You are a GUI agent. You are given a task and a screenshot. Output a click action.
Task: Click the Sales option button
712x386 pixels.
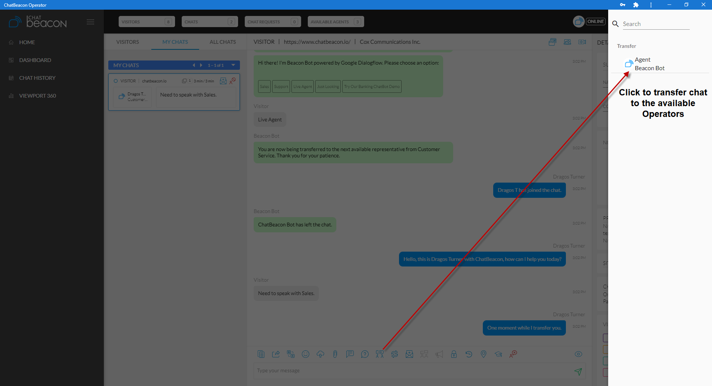click(264, 86)
